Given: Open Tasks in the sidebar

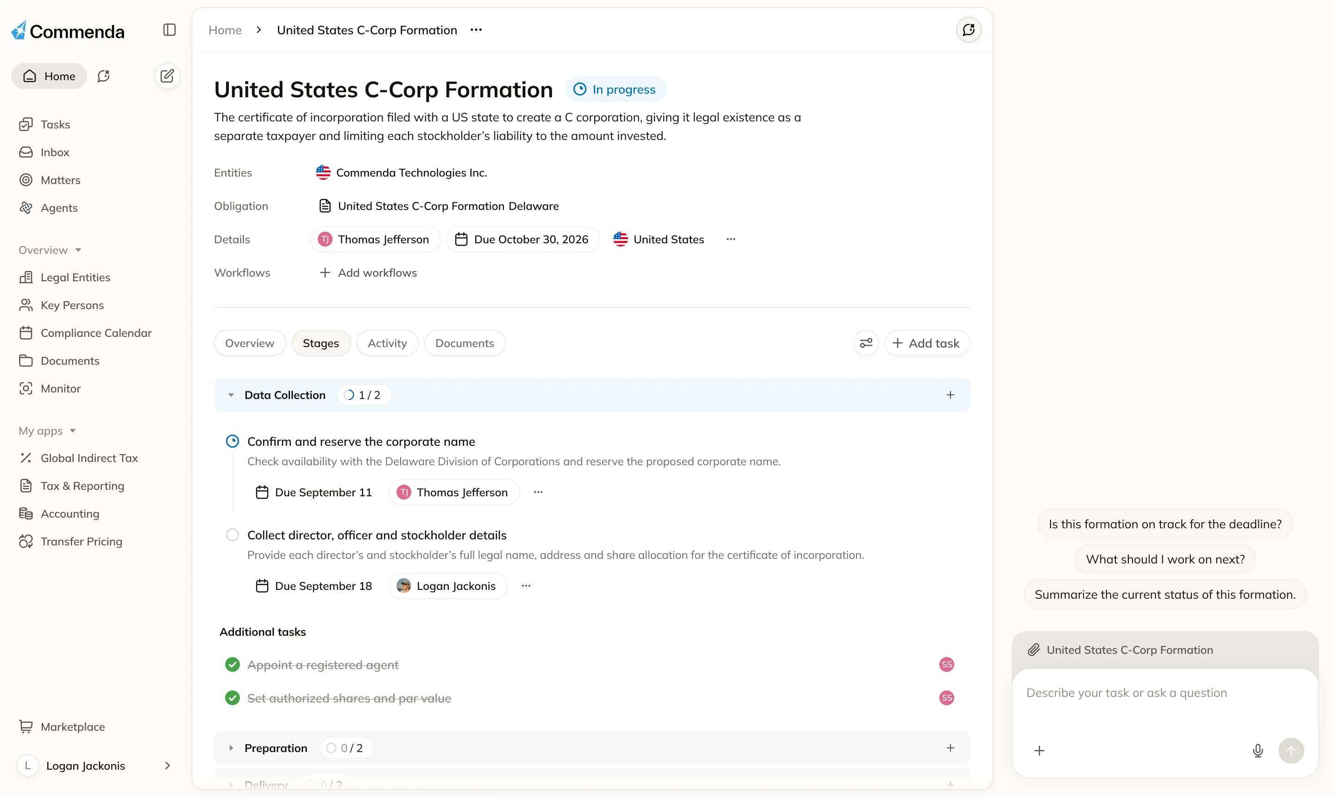Looking at the screenshot, I should (x=44, y=125).
